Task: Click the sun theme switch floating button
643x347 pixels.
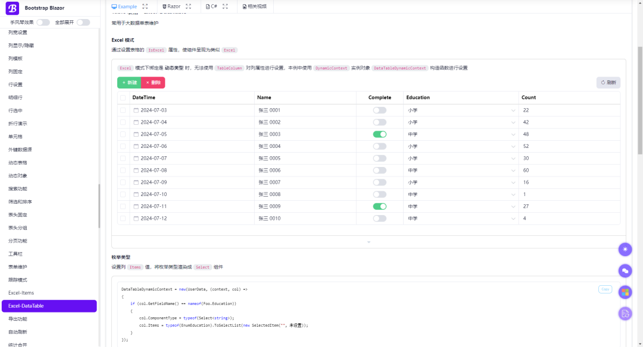Action: tap(625, 250)
